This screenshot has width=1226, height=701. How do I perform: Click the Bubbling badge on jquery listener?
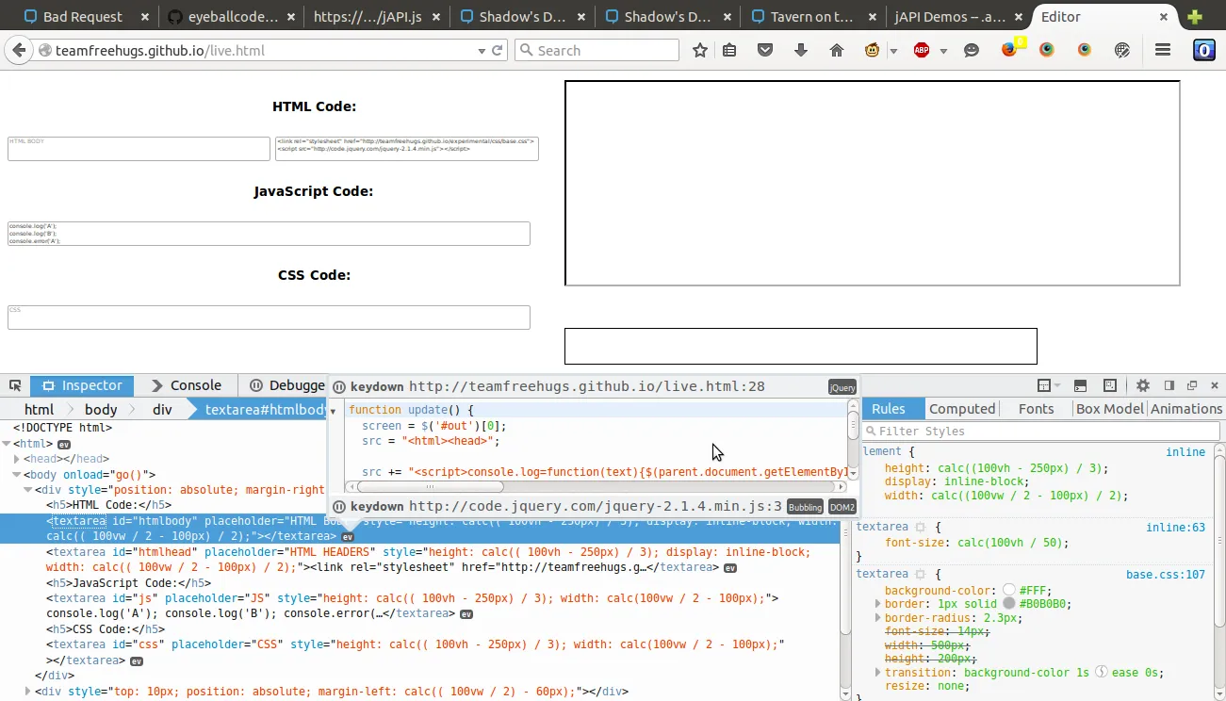(805, 507)
